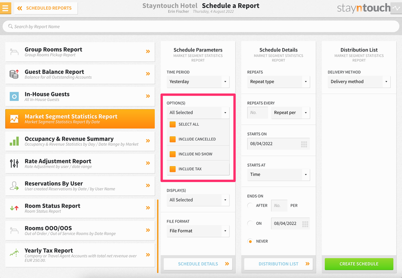Open the Delivery method dropdown
This screenshot has width=402, height=278.
[359, 82]
